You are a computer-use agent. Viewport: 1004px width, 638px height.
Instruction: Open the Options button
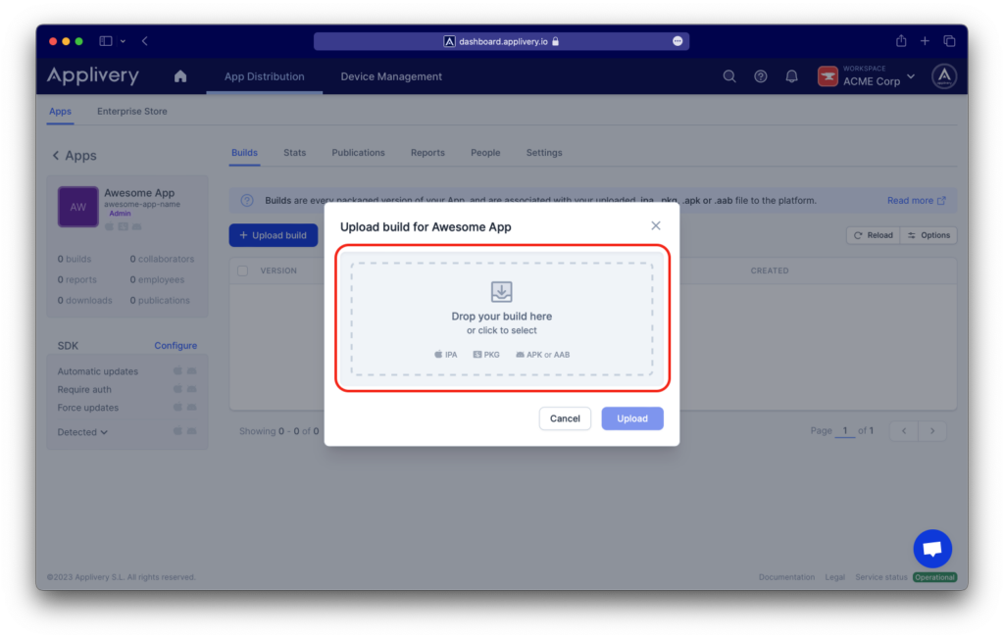[x=929, y=235]
